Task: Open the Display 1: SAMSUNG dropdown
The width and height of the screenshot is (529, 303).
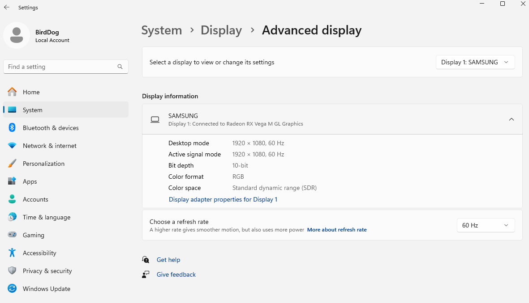Action: click(x=475, y=63)
